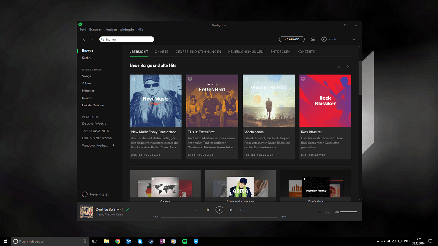Screen dimensions: 438x246
Task: Skip to the next track
Action: (231, 210)
